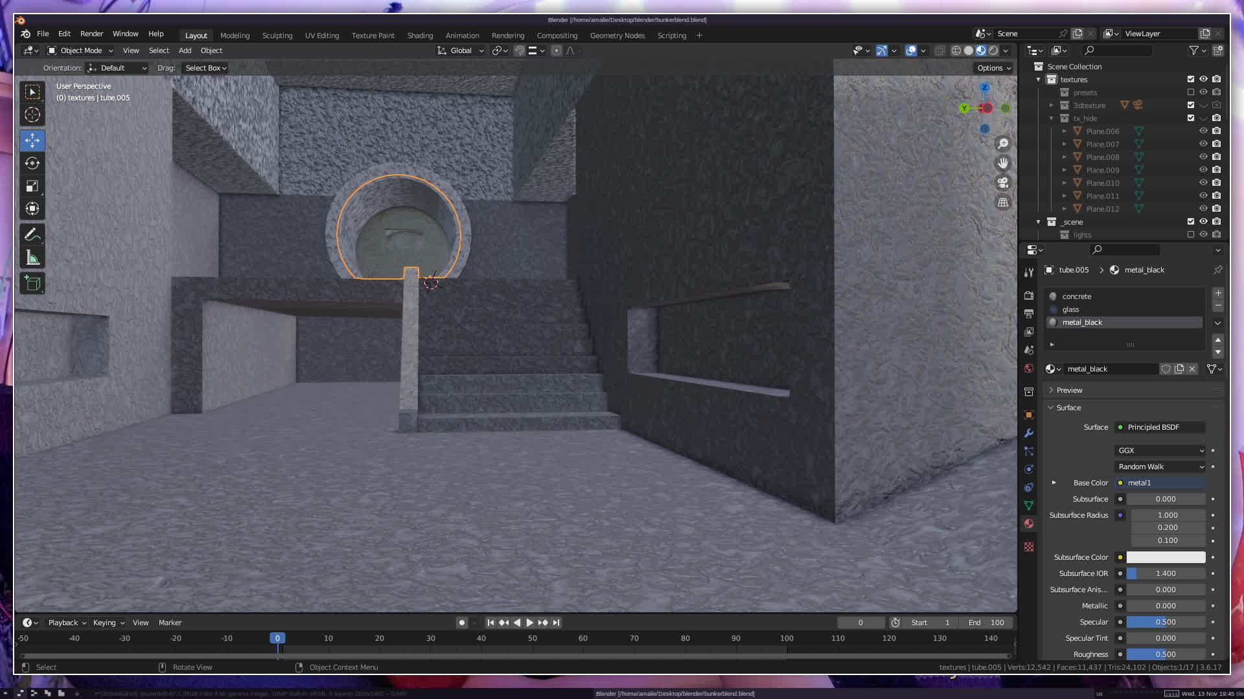Select the Rotate tool in toolbar
Screen dimensions: 1244x699
[32, 163]
